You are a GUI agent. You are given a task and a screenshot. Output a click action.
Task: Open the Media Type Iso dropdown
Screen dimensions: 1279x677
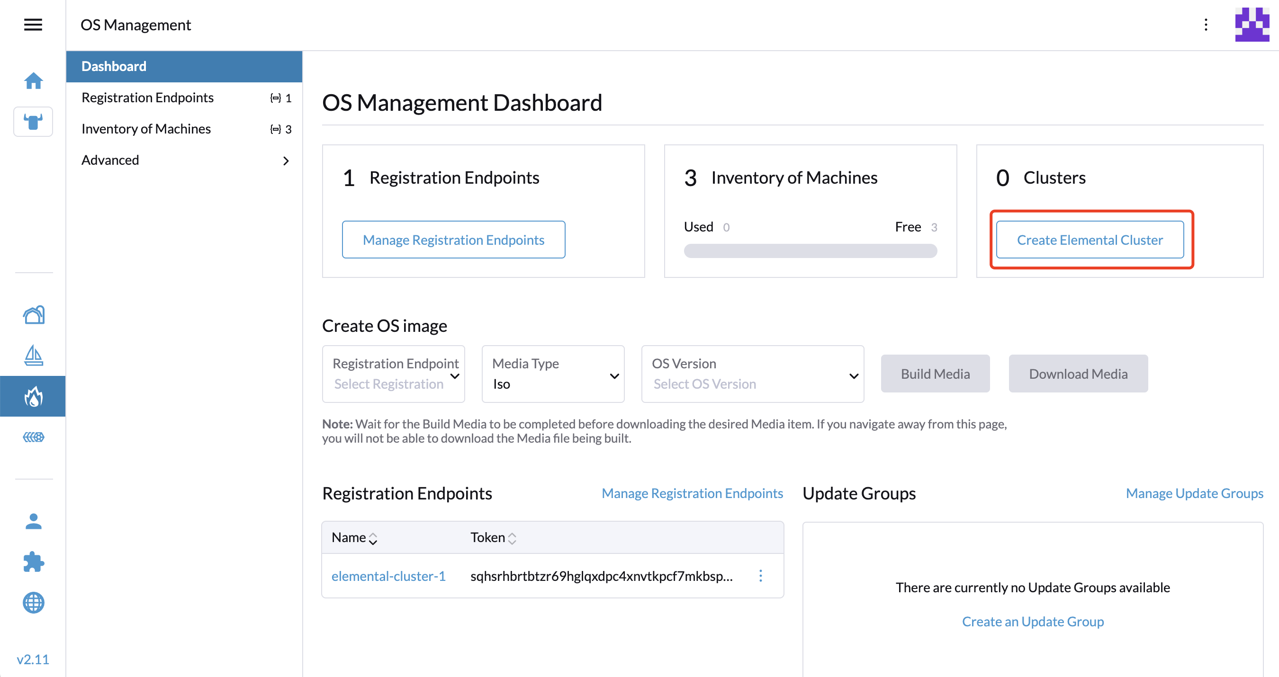click(553, 374)
